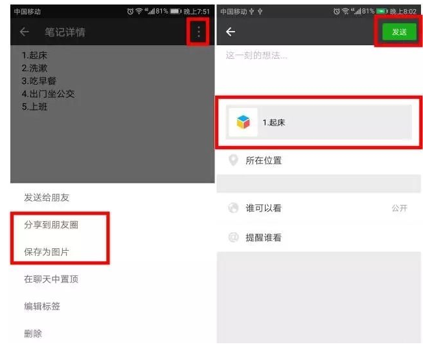432x351 pixels.
Task: Select 保存为图片 option
Action: pos(46,251)
